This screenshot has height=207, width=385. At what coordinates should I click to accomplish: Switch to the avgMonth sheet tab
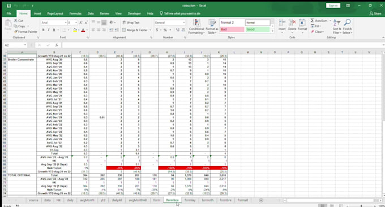tap(87, 200)
